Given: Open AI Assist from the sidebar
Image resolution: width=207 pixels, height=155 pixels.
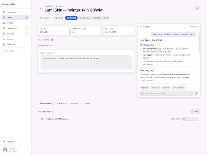Looking at the screenshot, I should 16,51.
